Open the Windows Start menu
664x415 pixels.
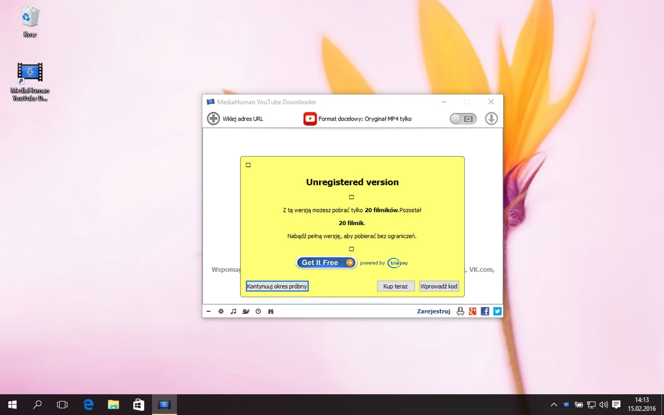[x=12, y=405]
